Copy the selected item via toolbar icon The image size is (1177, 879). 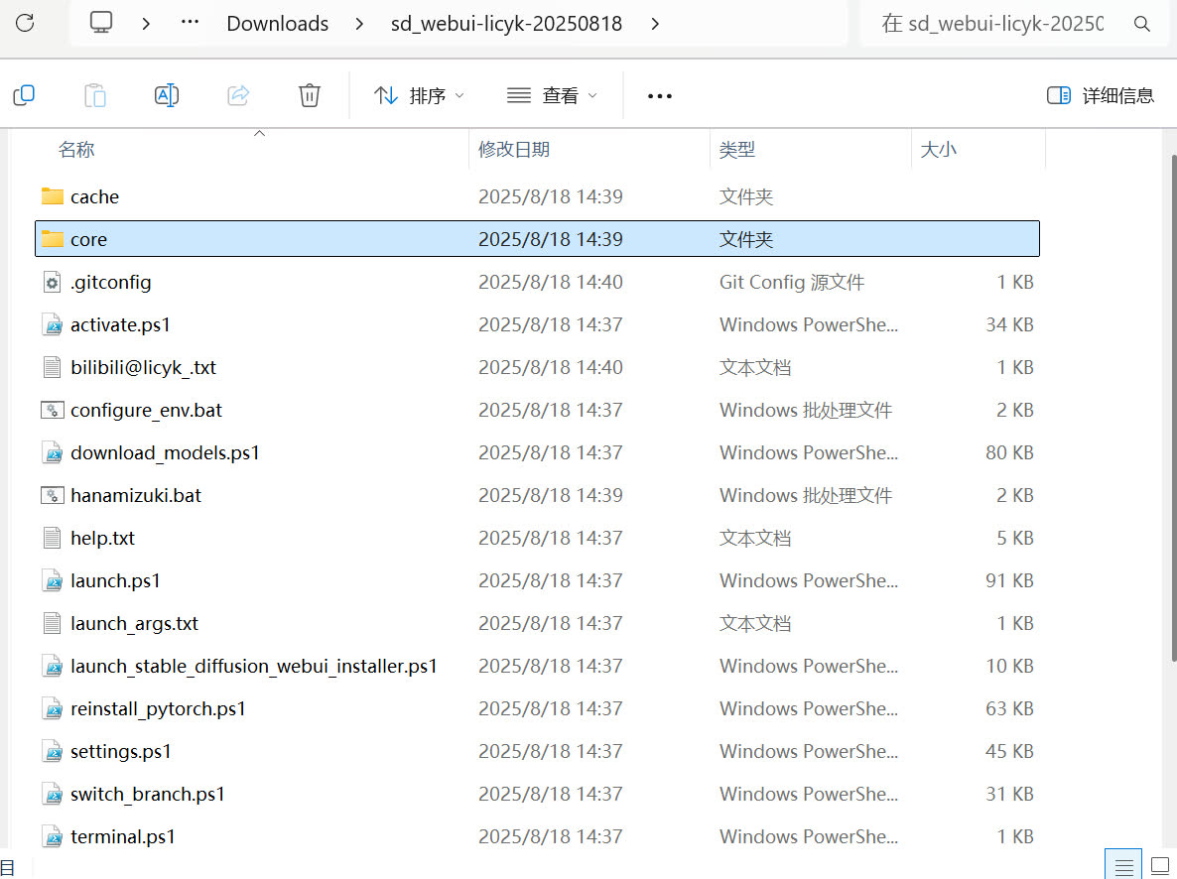pyautogui.click(x=24, y=95)
